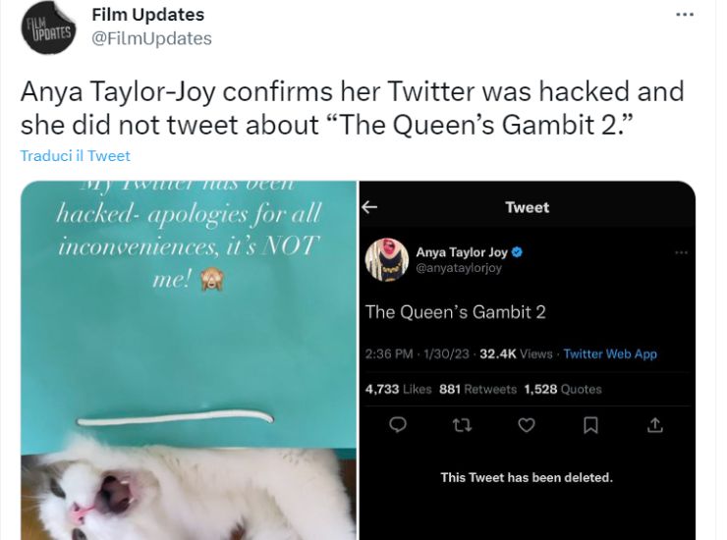Open the @FilmUpdates handle link
727x540 pixels.
pos(151,38)
